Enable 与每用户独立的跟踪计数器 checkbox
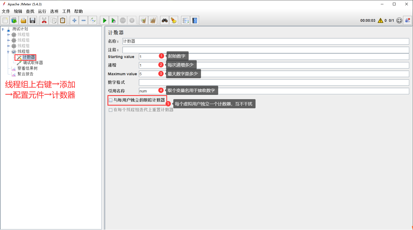413x230 pixels. coord(110,100)
